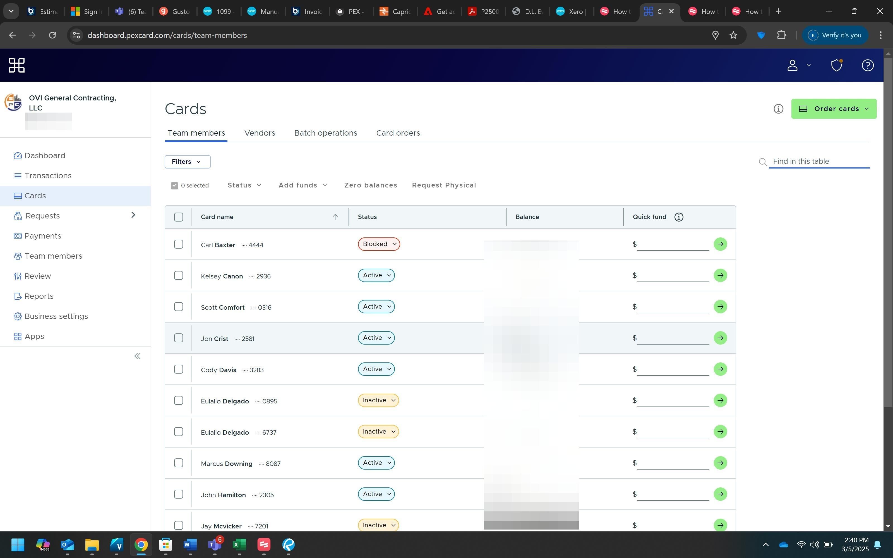This screenshot has width=893, height=558.
Task: Check the box for Kelsey Canon
Action: coord(179,276)
